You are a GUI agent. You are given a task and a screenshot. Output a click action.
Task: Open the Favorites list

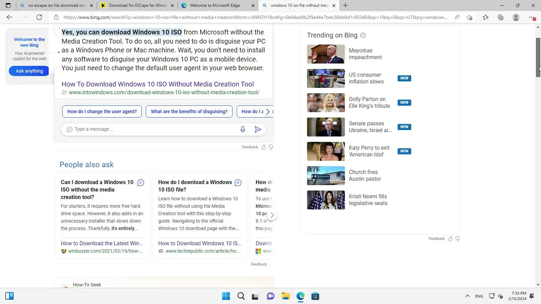coord(486,17)
